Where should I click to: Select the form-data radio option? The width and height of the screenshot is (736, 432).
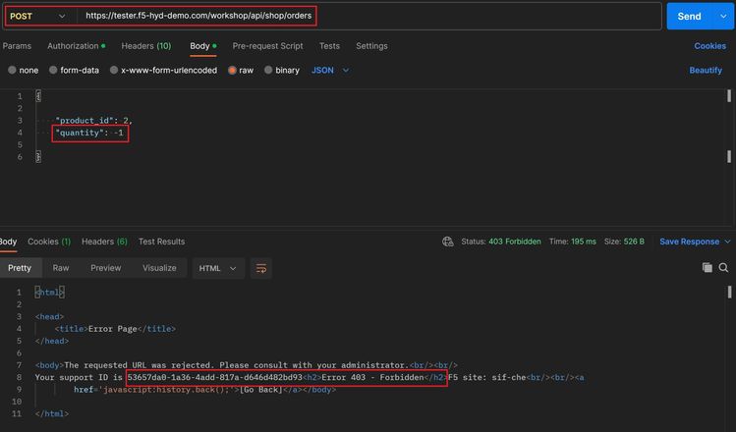[52, 71]
